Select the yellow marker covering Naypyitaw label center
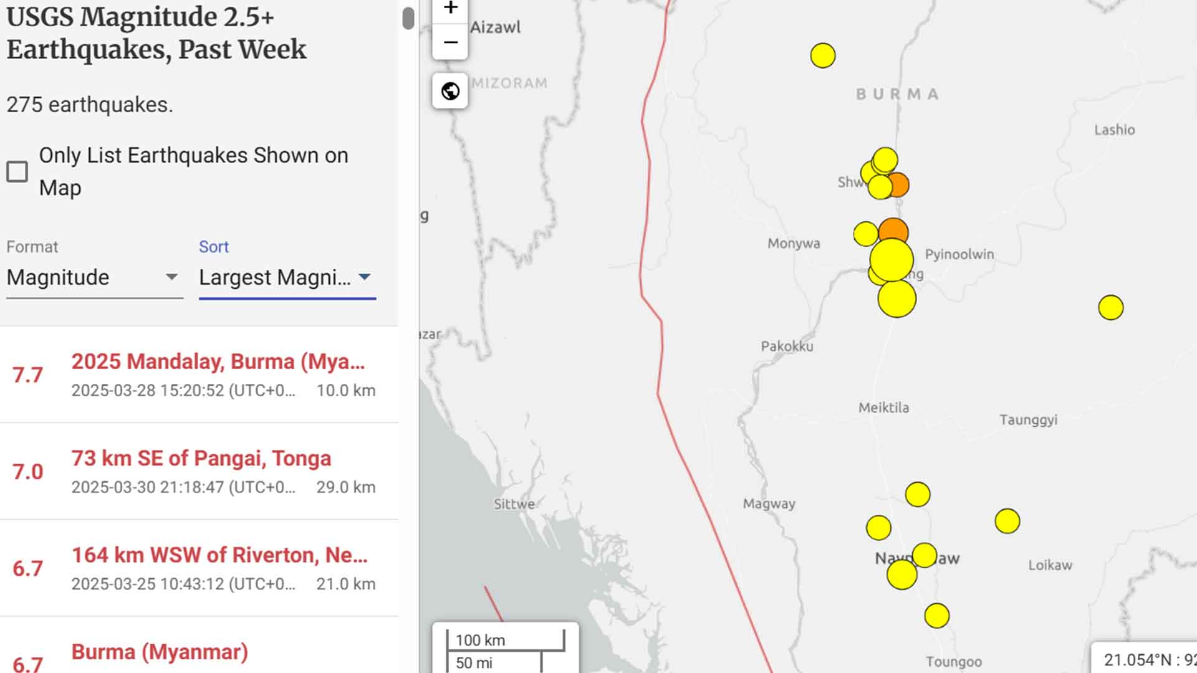The width and height of the screenshot is (1197, 673). [x=925, y=555]
